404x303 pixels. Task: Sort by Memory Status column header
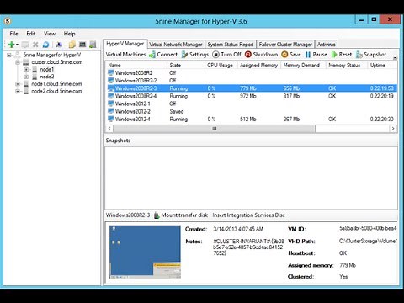[x=347, y=66]
